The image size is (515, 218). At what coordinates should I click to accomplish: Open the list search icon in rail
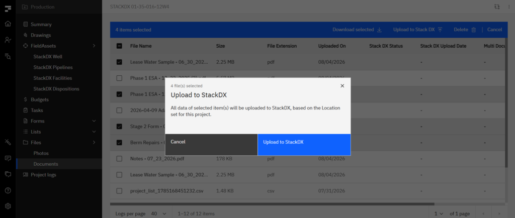[8, 56]
